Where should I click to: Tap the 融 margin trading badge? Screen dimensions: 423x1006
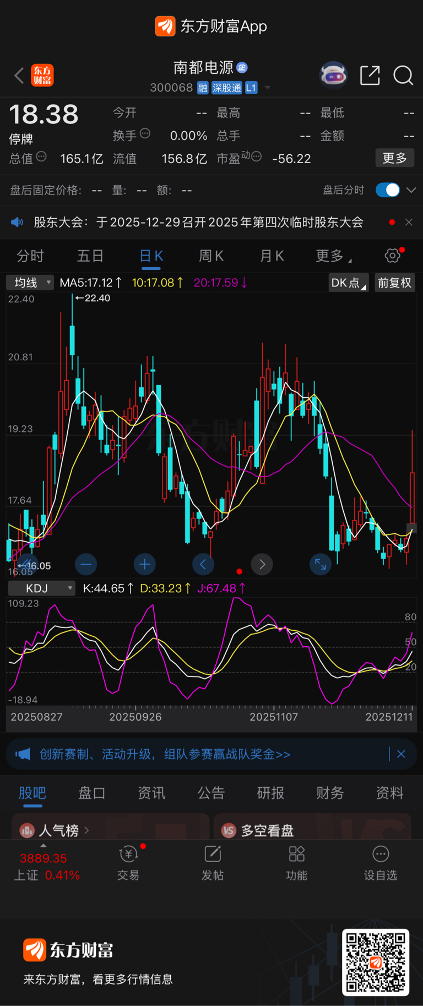click(x=203, y=88)
